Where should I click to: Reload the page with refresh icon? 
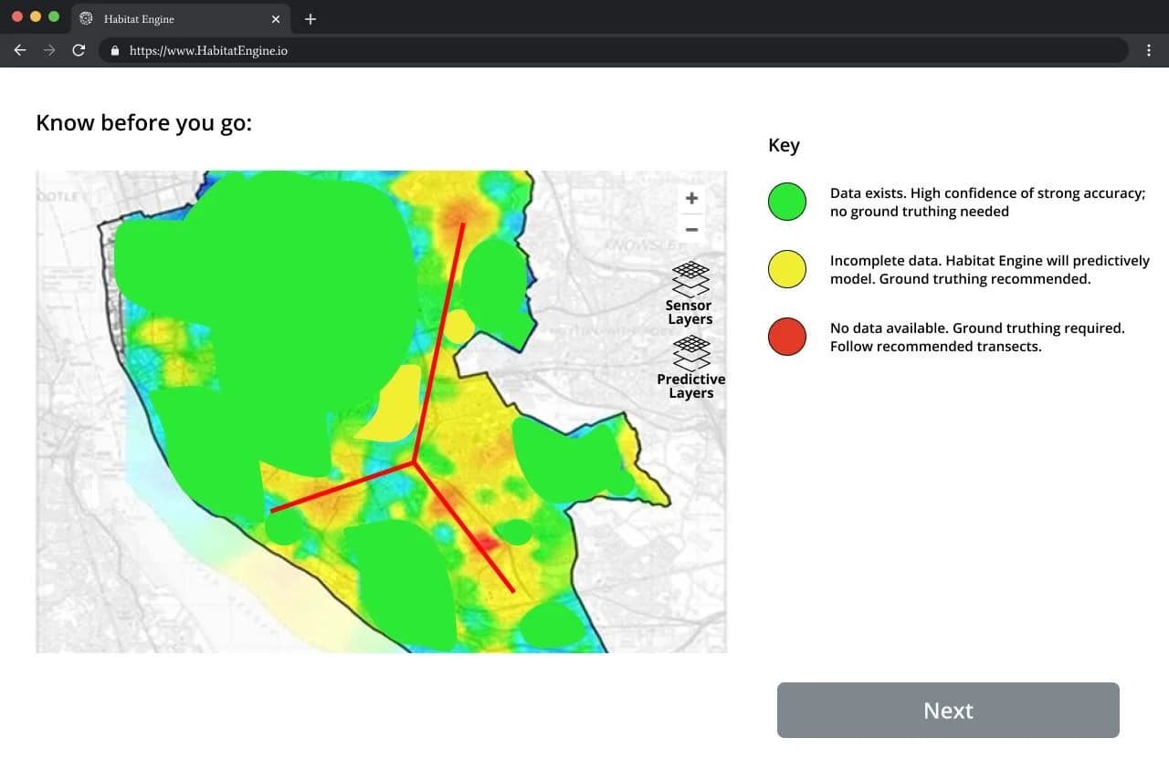tap(79, 50)
